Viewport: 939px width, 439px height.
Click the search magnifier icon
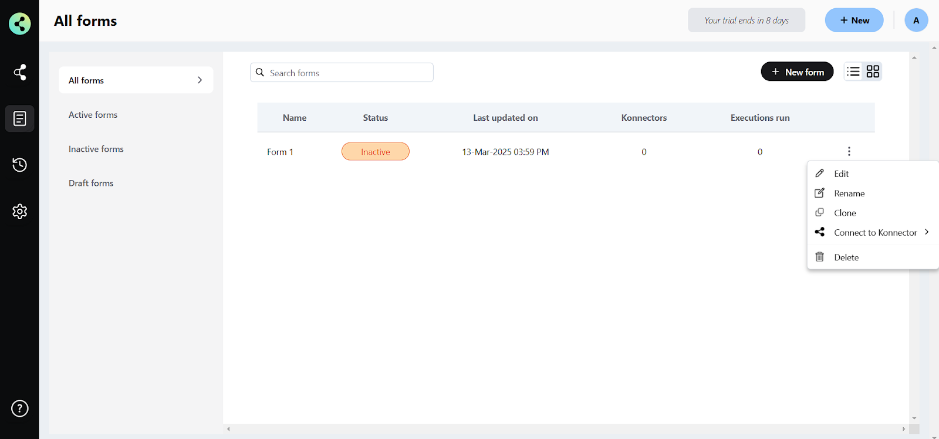coord(260,73)
